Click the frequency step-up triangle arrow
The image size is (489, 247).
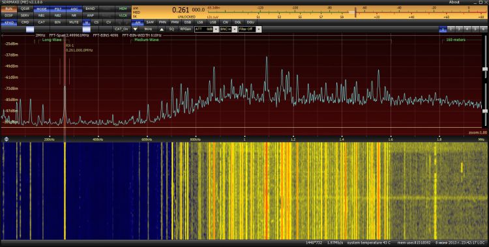point(162,29)
